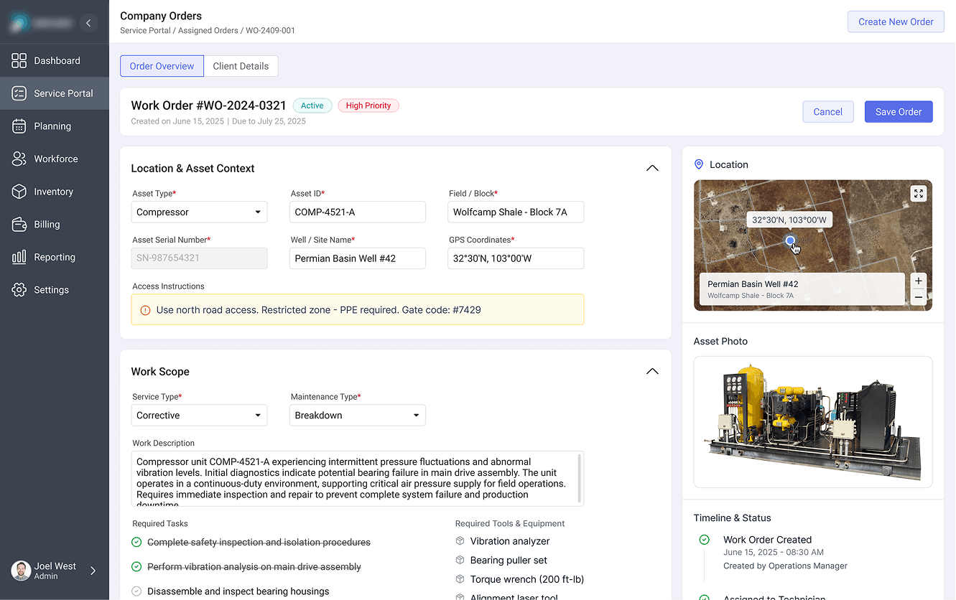Screen dimensions: 956x600
Task: Collapse the Location & Asset Context section
Action: coord(652,168)
